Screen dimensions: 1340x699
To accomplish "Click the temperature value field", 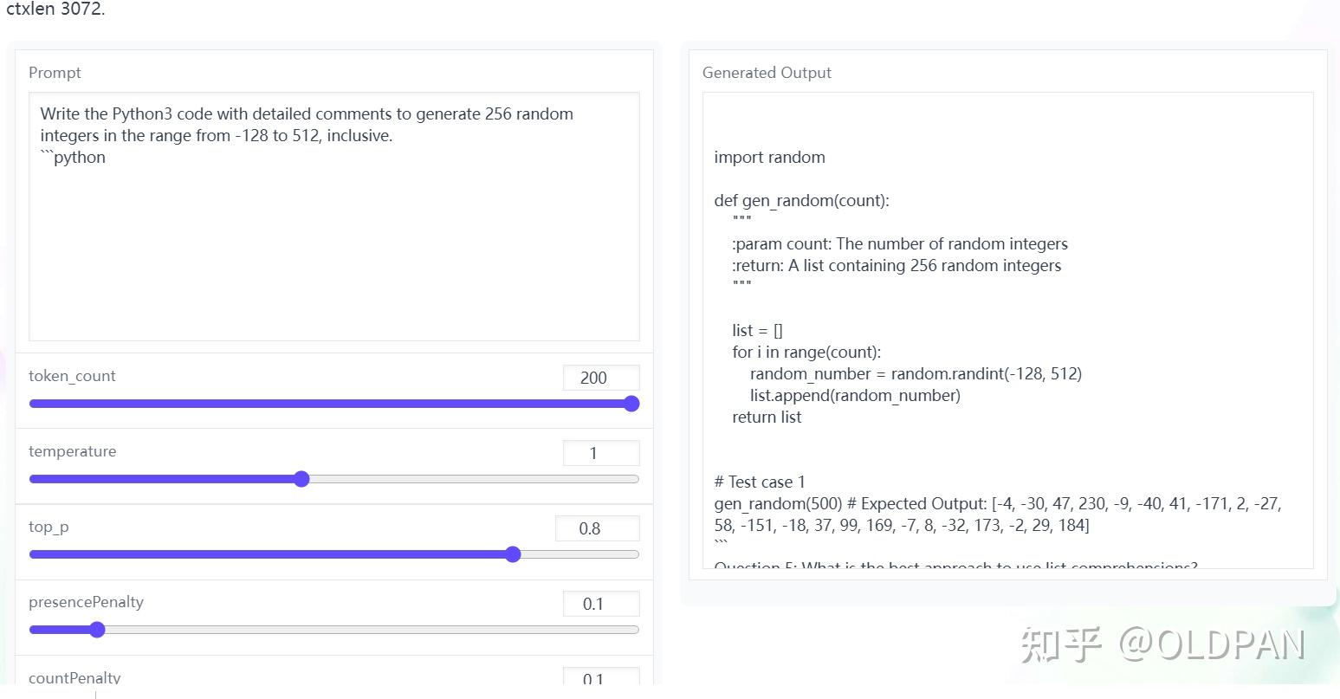I will (600, 453).
